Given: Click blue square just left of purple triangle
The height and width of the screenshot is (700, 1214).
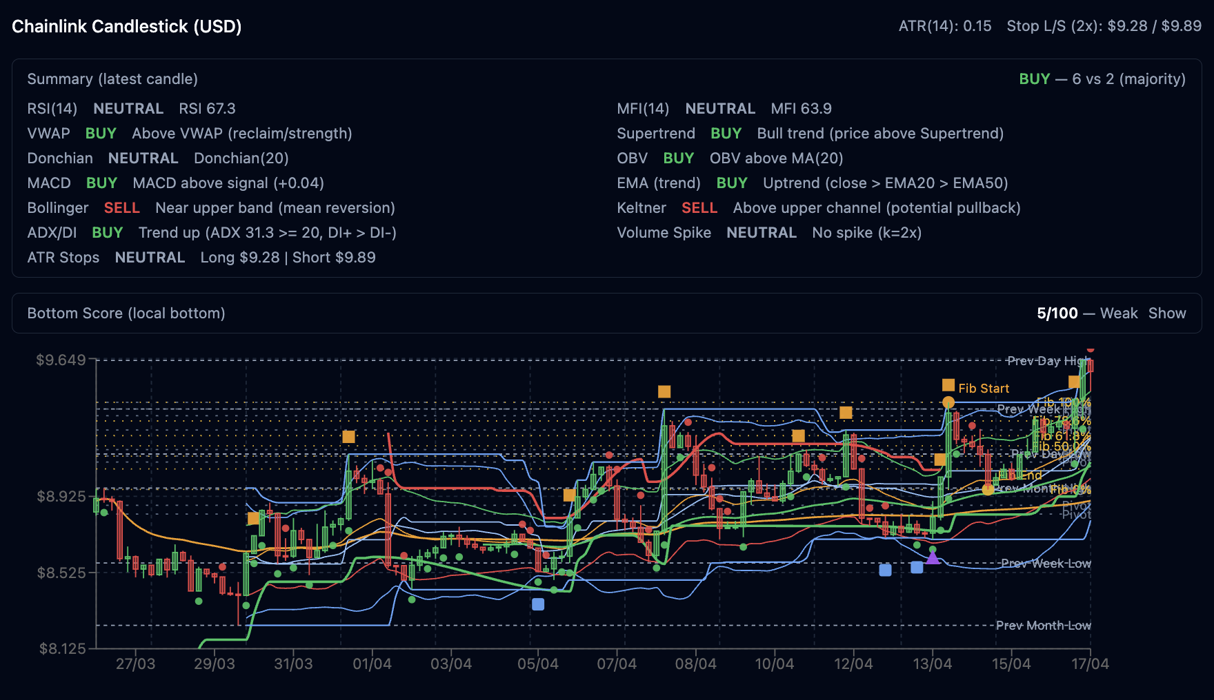Looking at the screenshot, I should [917, 567].
